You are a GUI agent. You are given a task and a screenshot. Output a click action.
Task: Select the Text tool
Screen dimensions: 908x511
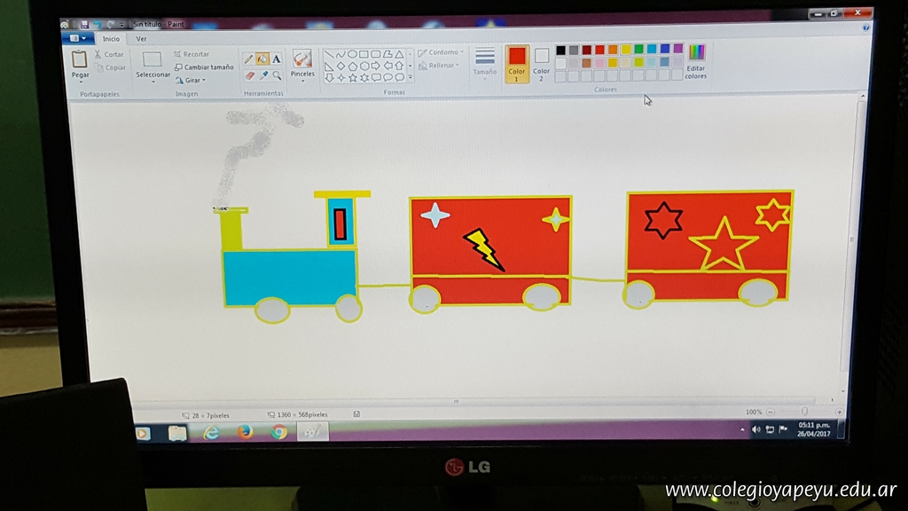pos(277,59)
